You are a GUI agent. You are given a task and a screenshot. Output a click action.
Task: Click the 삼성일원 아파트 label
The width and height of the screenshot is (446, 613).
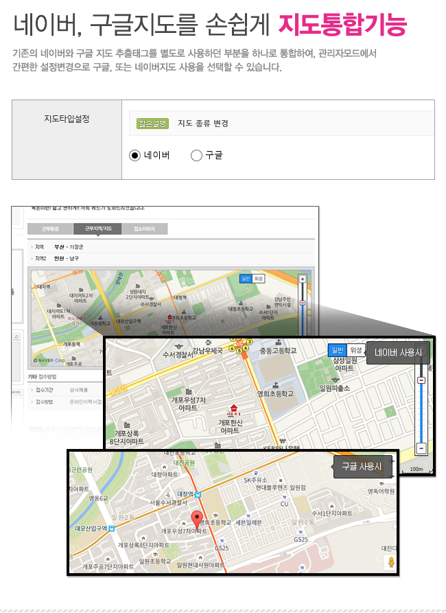tap(344, 364)
